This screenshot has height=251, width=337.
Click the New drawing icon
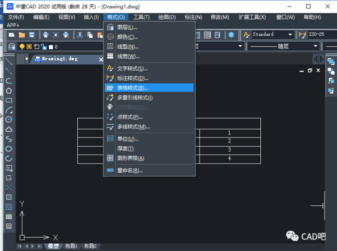tap(12, 35)
